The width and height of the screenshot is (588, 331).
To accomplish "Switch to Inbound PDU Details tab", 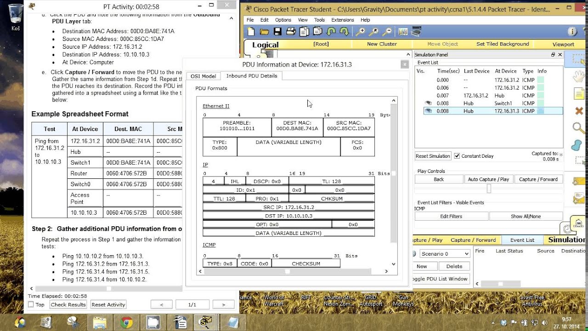I will click(x=252, y=76).
